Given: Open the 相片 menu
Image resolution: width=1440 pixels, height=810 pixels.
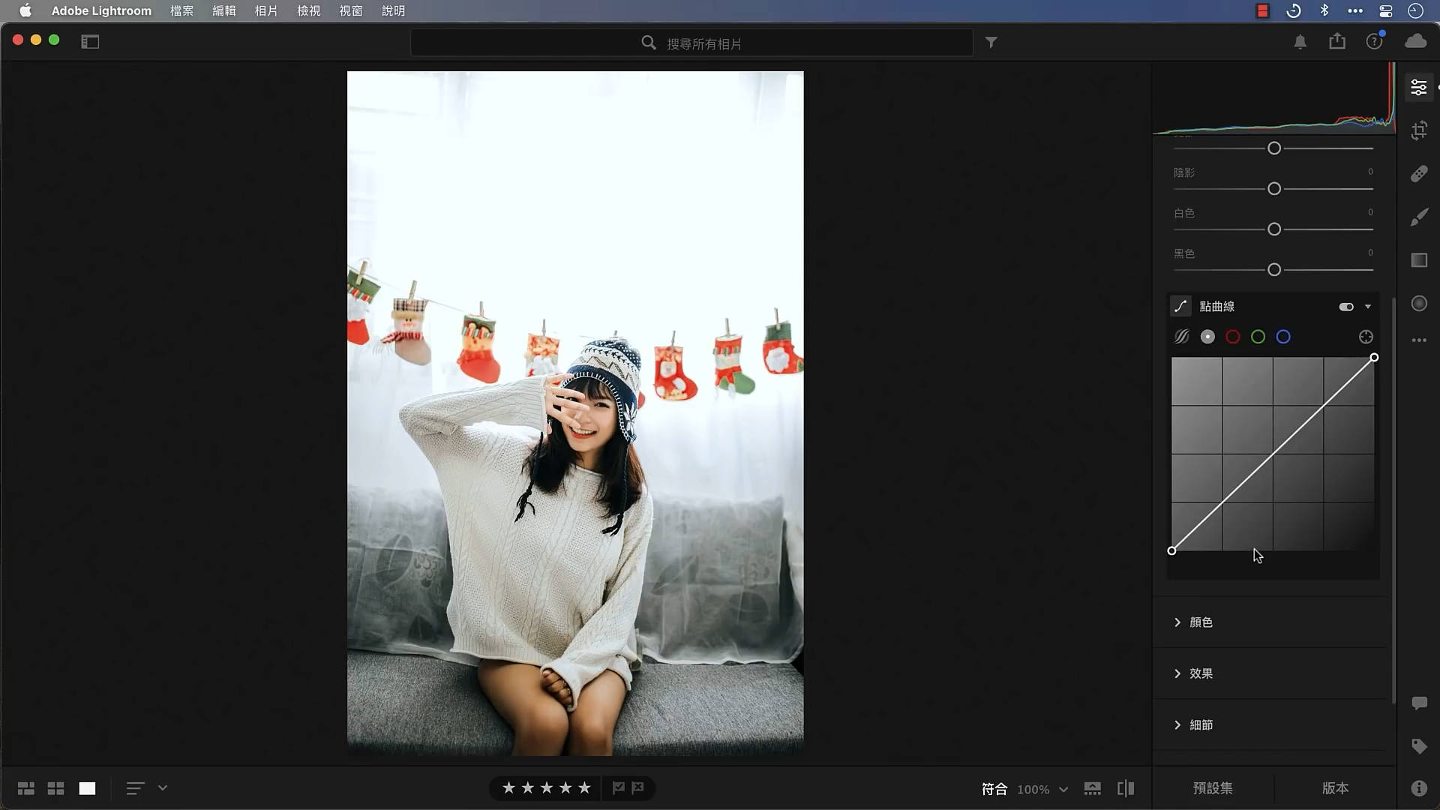Looking at the screenshot, I should click(266, 11).
